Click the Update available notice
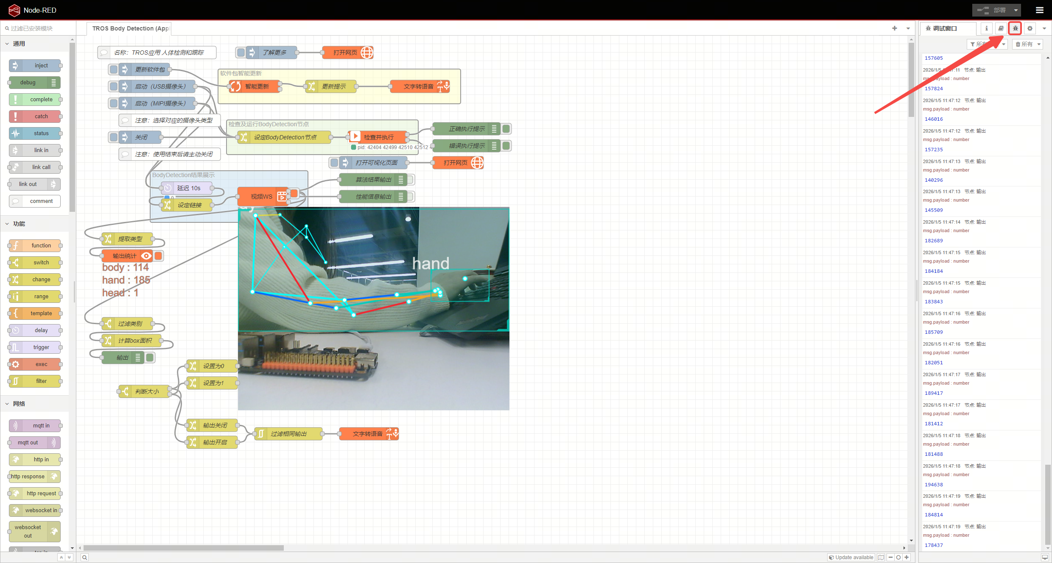This screenshot has width=1052, height=563. click(851, 557)
